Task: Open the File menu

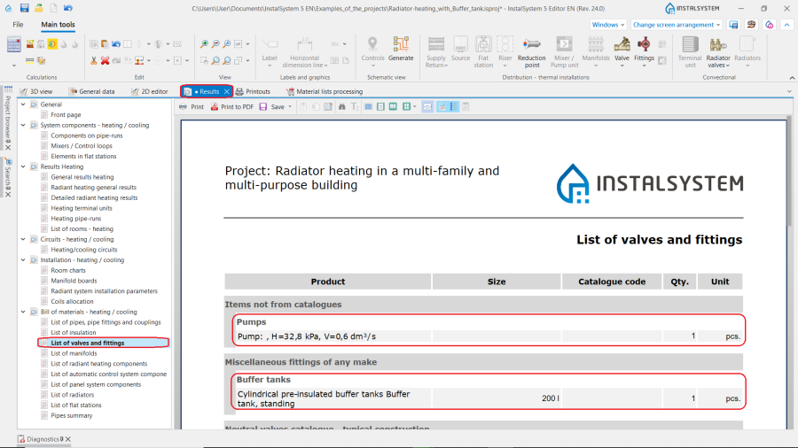Action: point(18,25)
